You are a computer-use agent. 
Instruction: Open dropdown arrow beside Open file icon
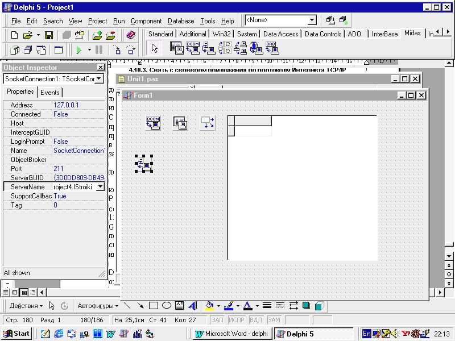coord(38,35)
